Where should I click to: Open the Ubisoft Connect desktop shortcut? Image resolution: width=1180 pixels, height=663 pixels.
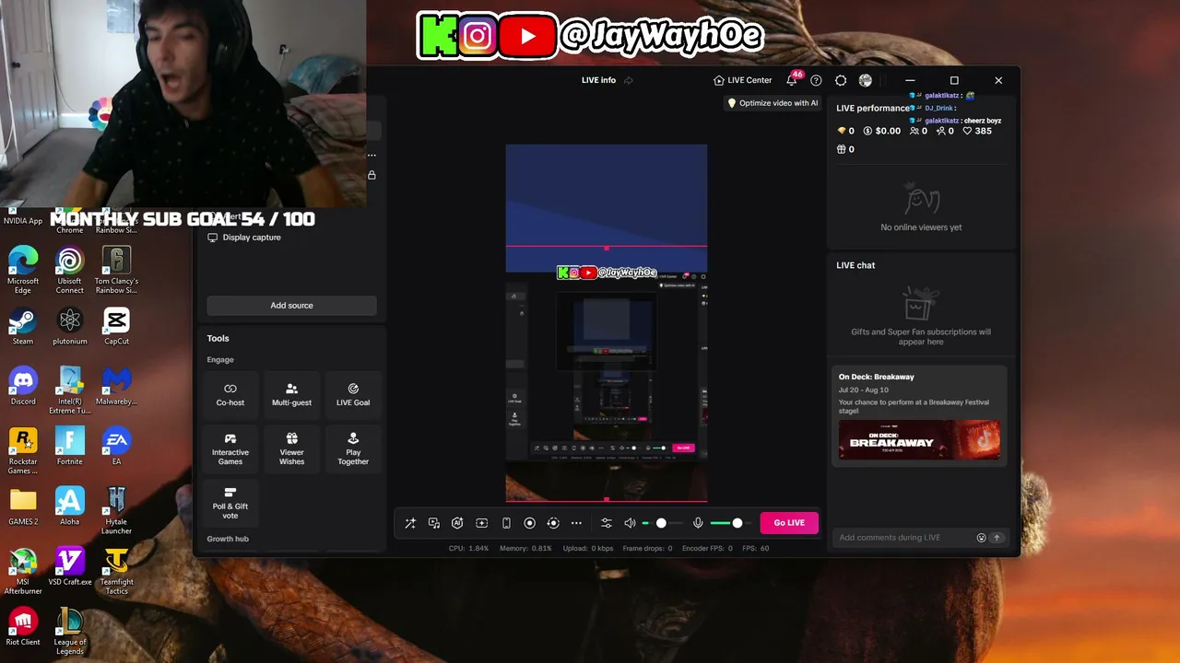[x=70, y=270]
